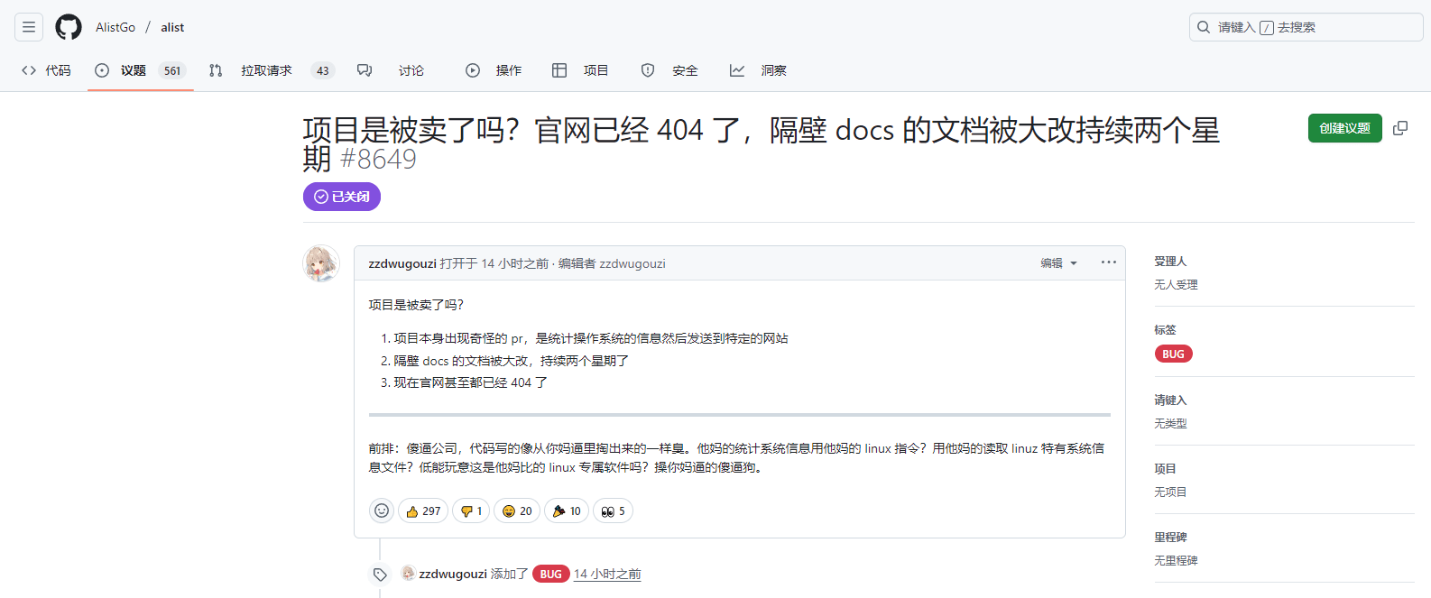
Task: Click zzdwugouzi's avatar beside the comment
Action: tap(321, 263)
